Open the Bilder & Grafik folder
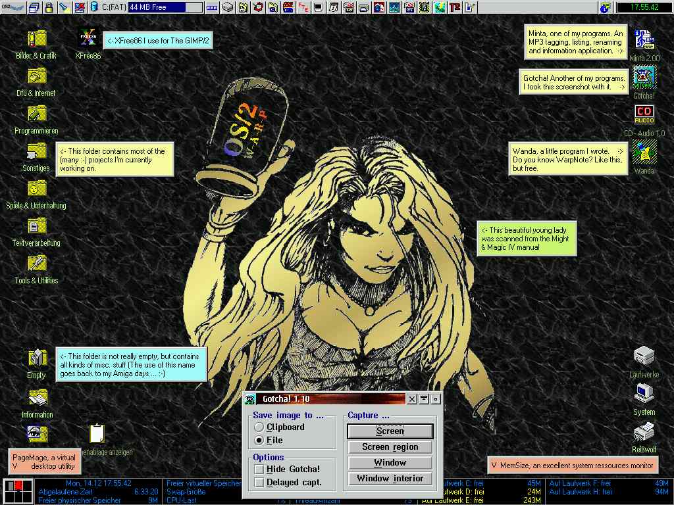This screenshot has width=674, height=505. coord(37,39)
